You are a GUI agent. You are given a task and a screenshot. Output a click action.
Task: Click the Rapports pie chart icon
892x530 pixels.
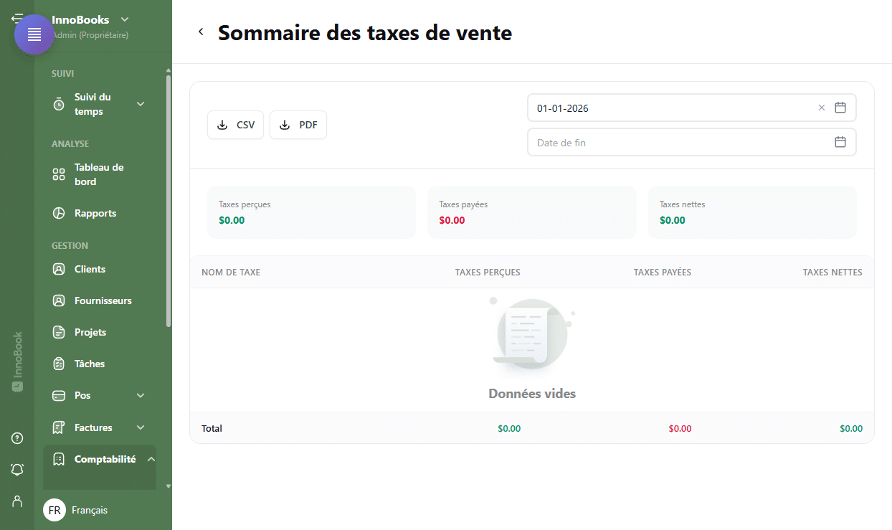coord(59,213)
